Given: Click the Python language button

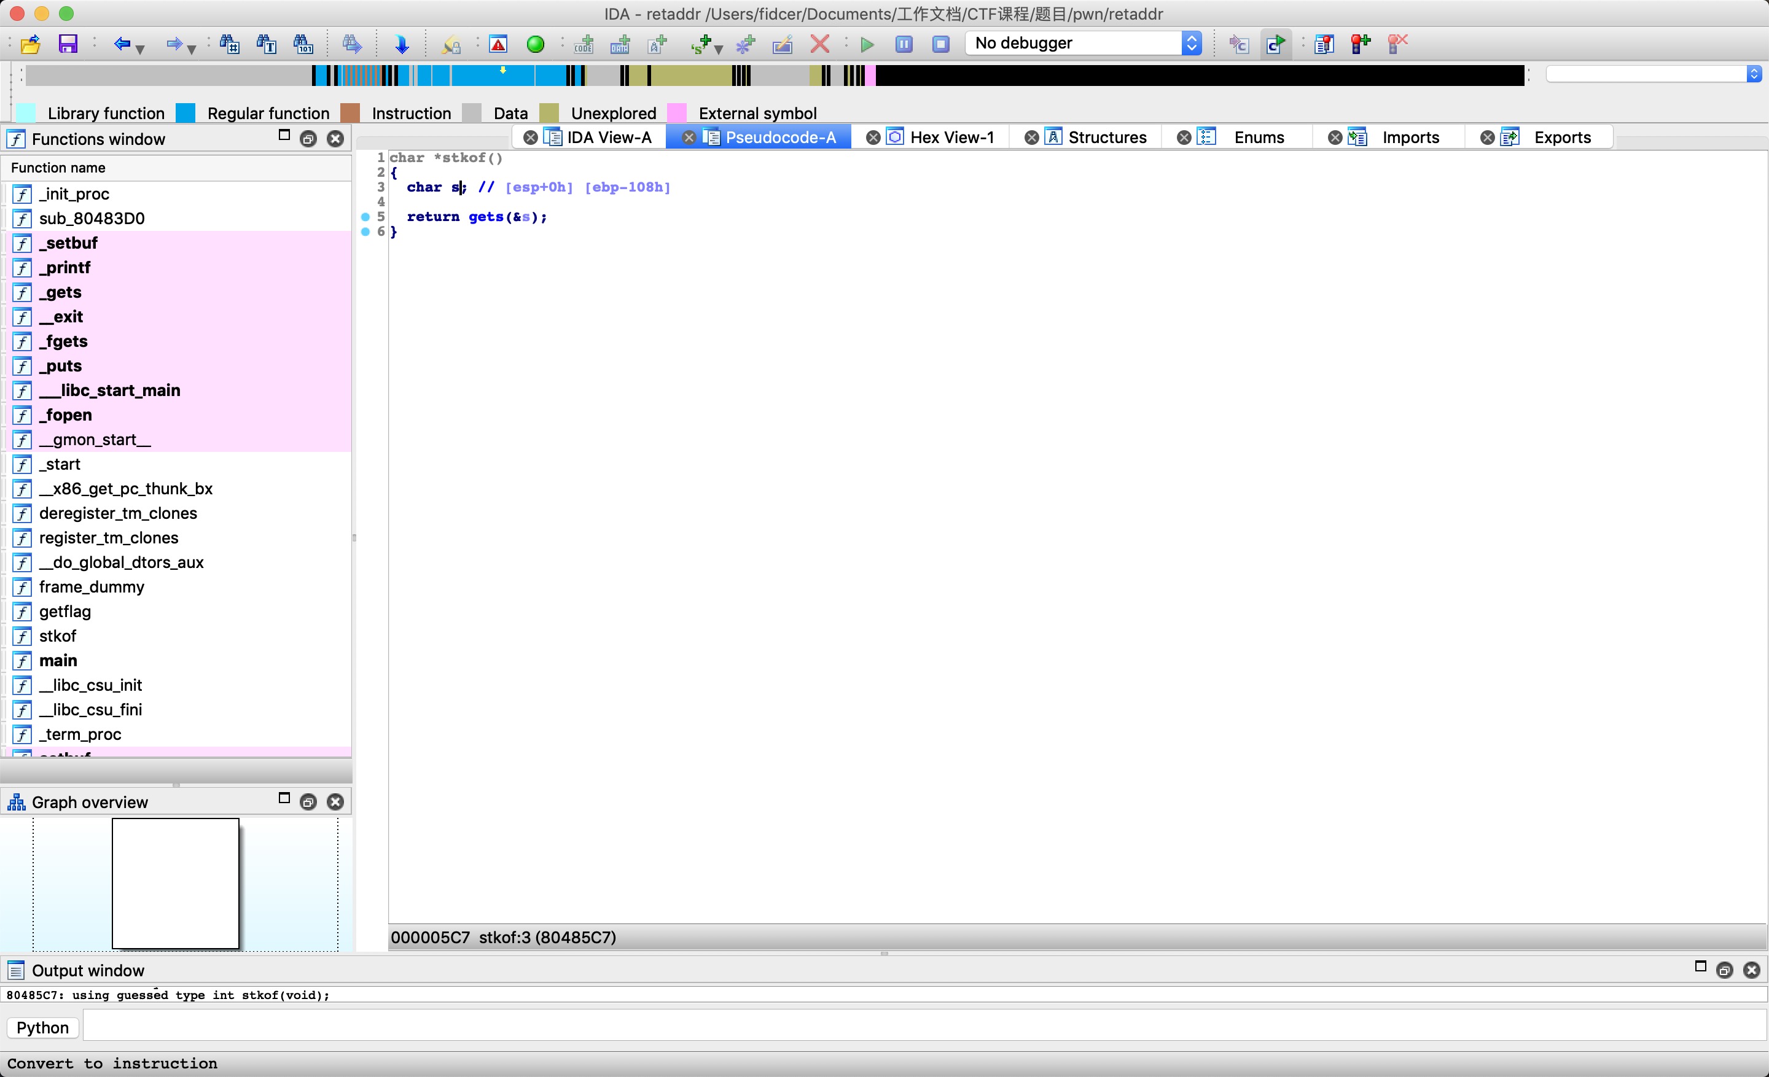Looking at the screenshot, I should tap(42, 1027).
